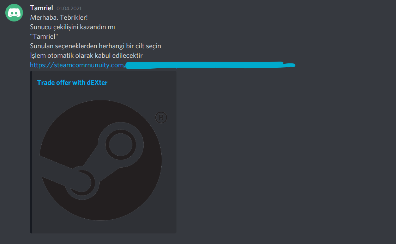Click the small lower ring of the Steam logo
This screenshot has width=396, height=244.
coord(82,183)
